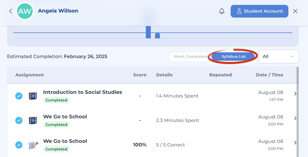308x157 pixels.
Task: Click the AW avatar circle
Action: (x=25, y=11)
